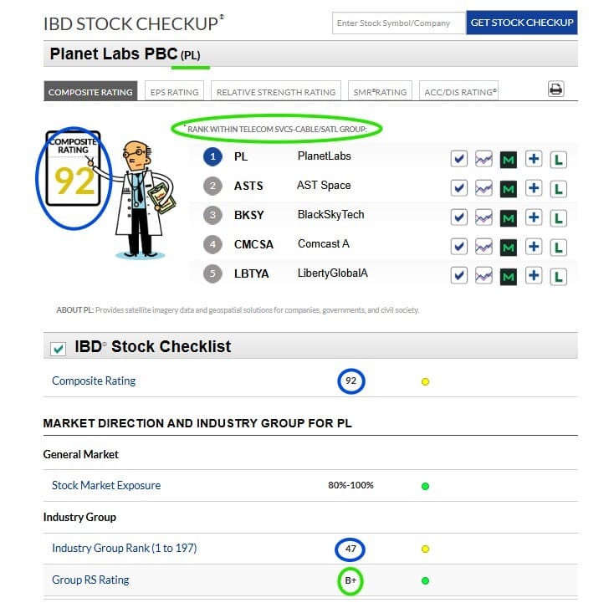The height and width of the screenshot is (608, 614).
Task: Click the Comcast A company name
Action: tap(324, 244)
